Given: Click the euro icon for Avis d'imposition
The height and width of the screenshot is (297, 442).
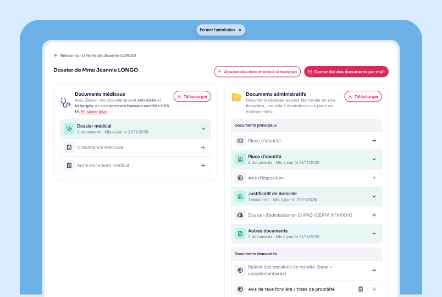Looking at the screenshot, I should click(x=240, y=178).
